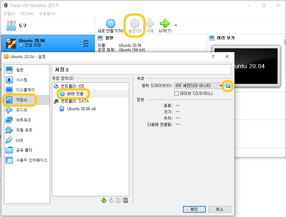Select 일반 settings category
The width and height of the screenshot is (286, 217).
coord(27,70)
